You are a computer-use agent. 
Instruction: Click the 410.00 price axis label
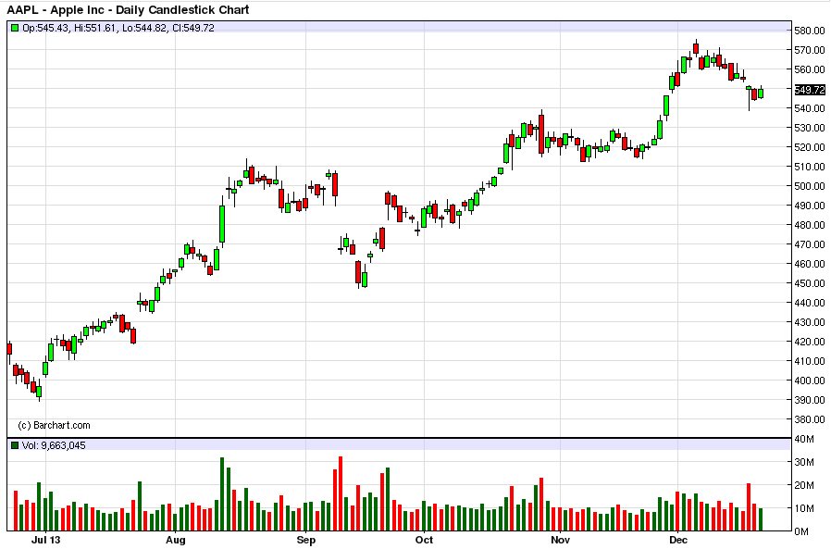coord(810,361)
